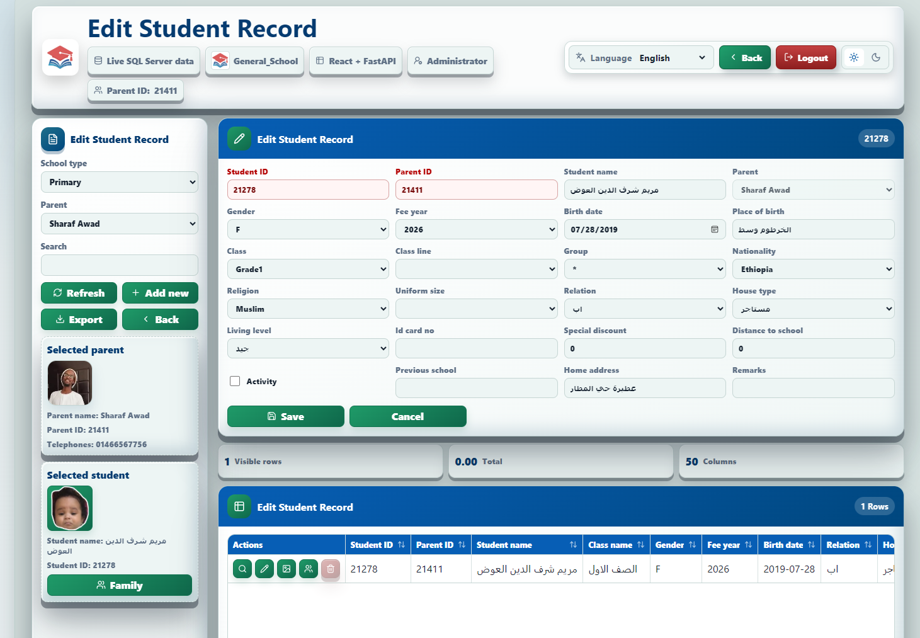The width and height of the screenshot is (920, 638).
Task: Click the document icon in sidebar header
Action: [53, 139]
